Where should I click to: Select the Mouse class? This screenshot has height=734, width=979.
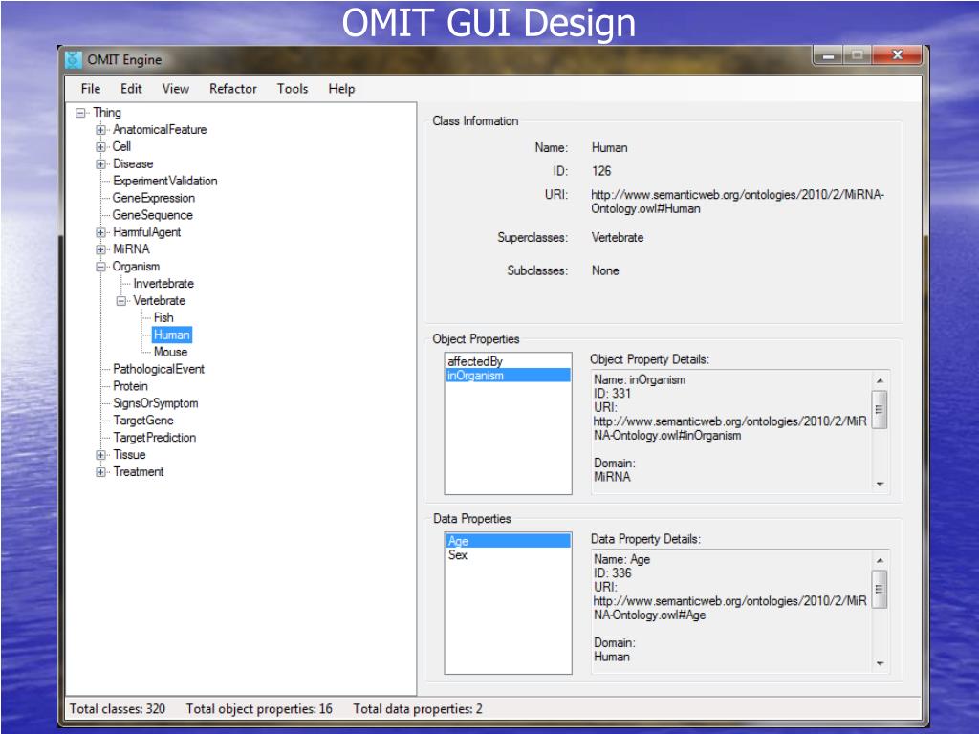170,352
